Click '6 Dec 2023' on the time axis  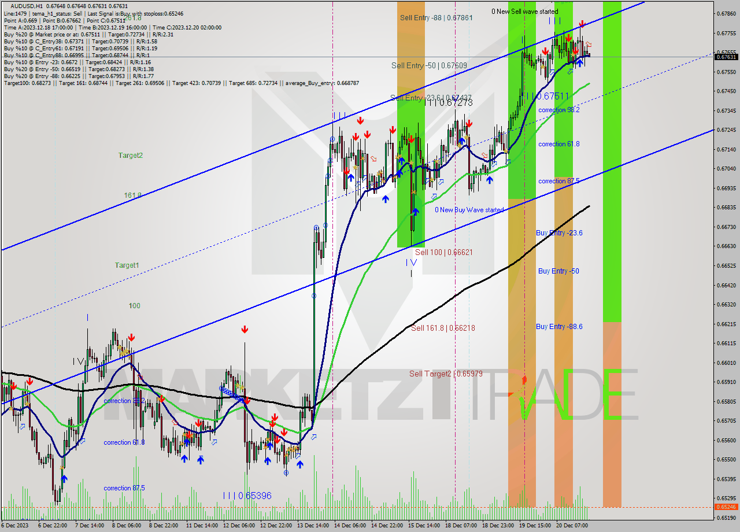(x=15, y=526)
